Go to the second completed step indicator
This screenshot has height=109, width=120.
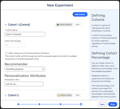coord(40,104)
